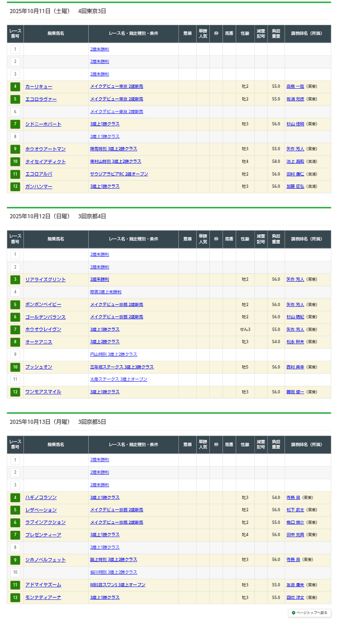
Task: Open horse ハギノコラソン link
Action: 41,497
